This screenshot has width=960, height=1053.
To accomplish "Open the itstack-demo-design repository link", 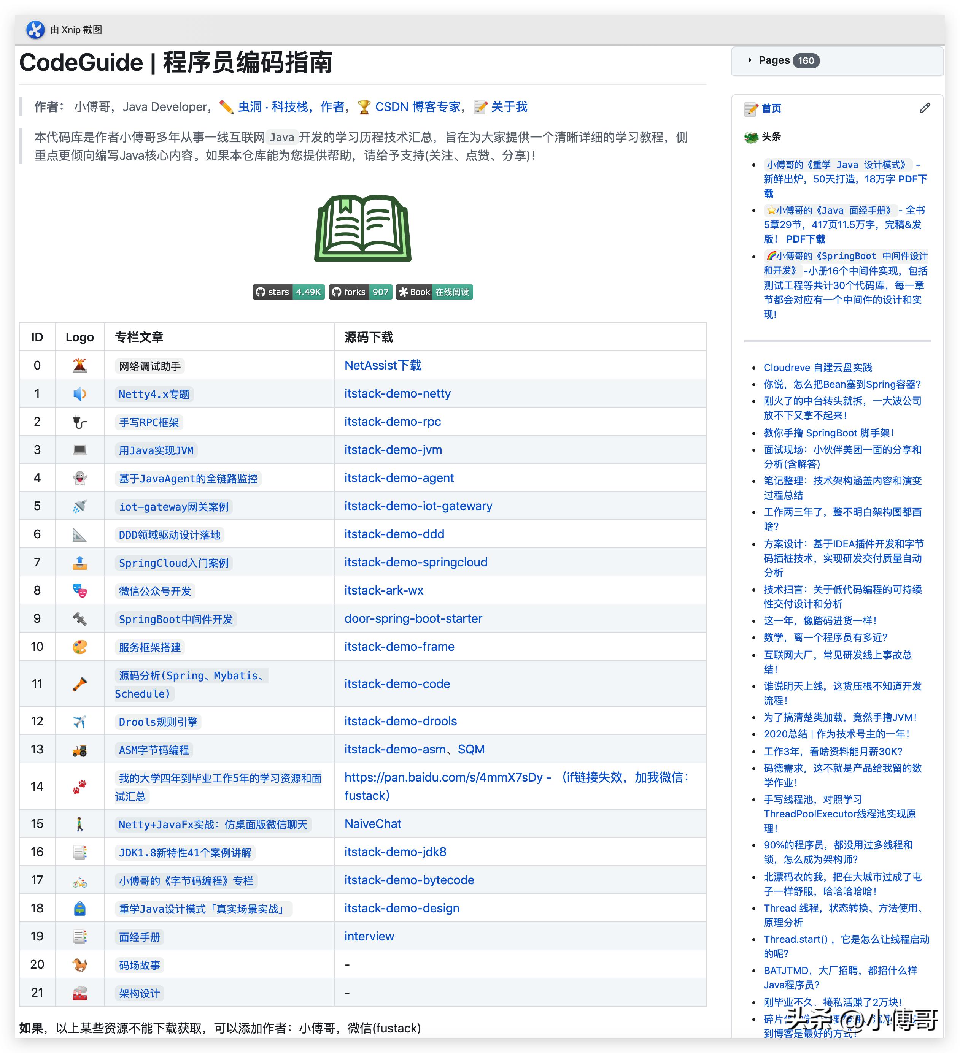I will (x=401, y=908).
